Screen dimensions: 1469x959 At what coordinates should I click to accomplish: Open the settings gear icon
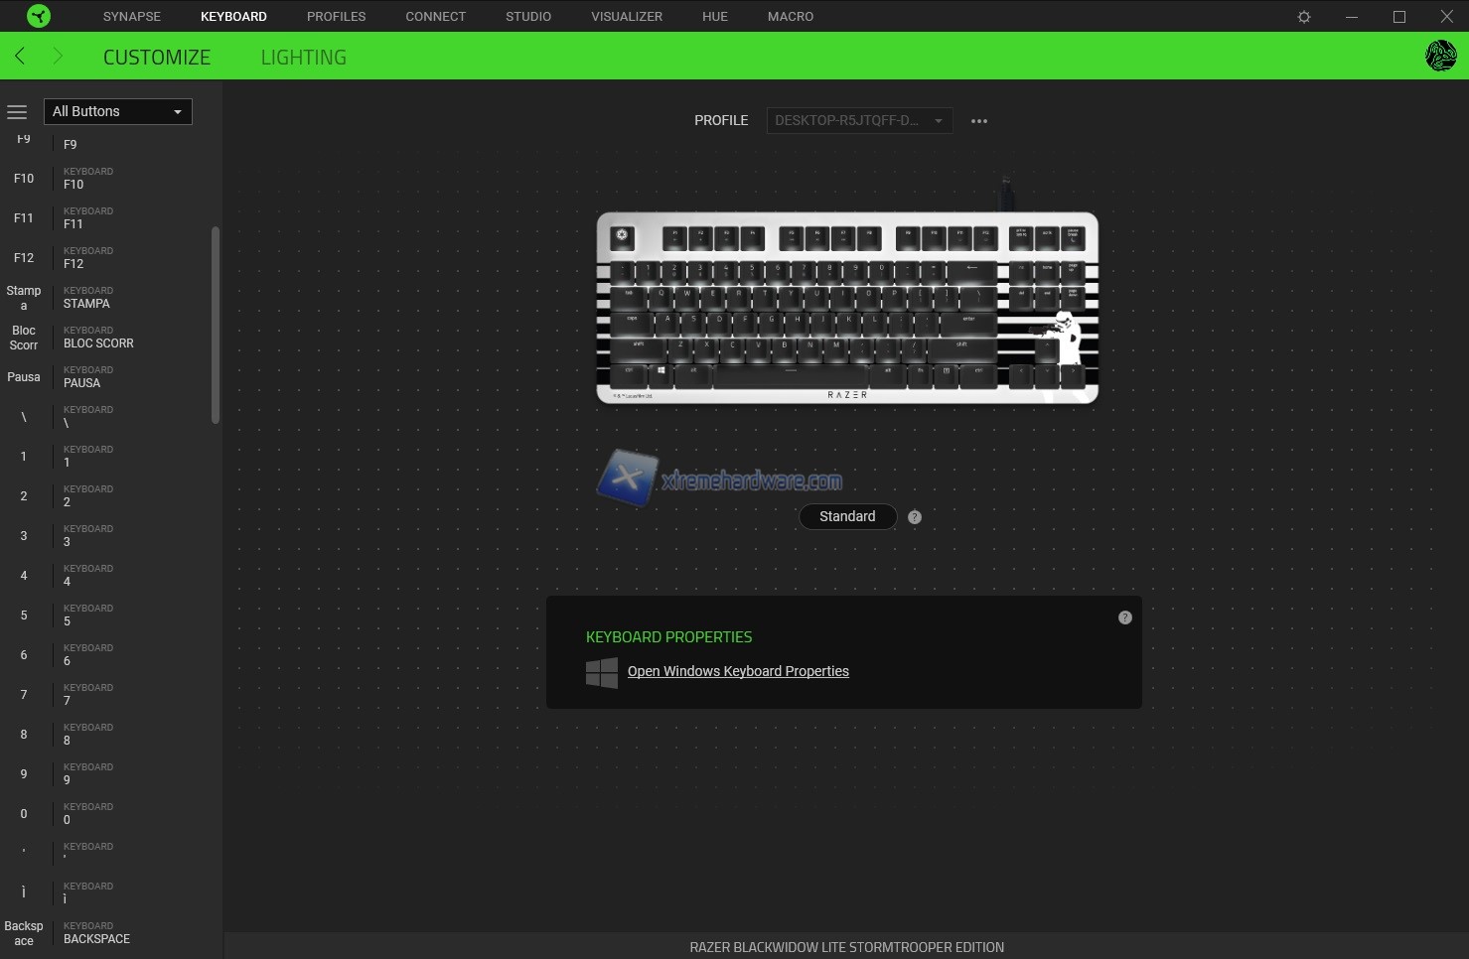1304,17
